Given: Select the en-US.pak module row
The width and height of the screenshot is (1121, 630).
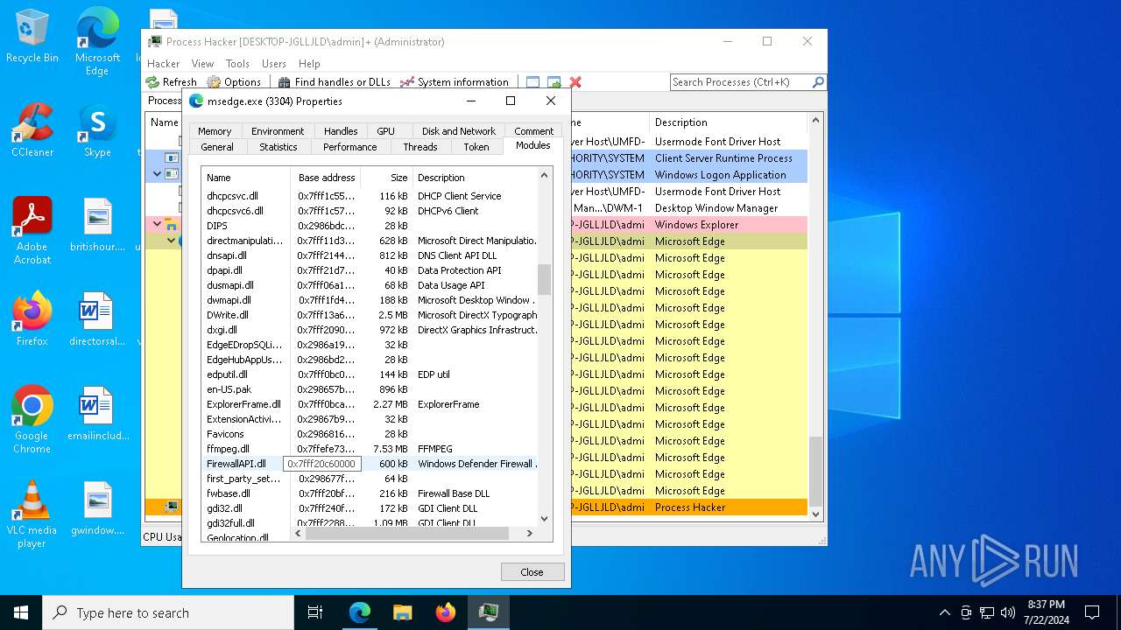Looking at the screenshot, I should pyautogui.click(x=370, y=389).
